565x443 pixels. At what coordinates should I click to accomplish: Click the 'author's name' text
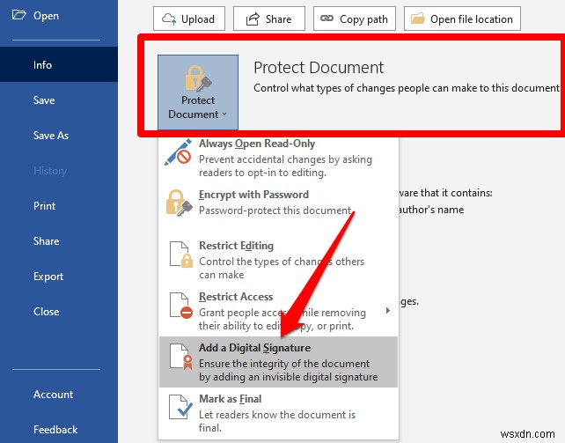click(432, 210)
